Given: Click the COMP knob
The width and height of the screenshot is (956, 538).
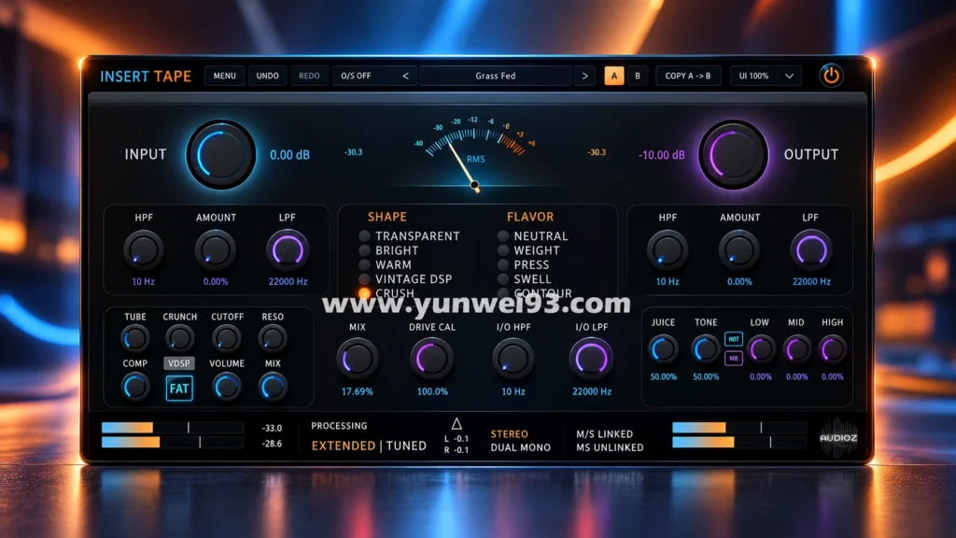Looking at the screenshot, I should [x=134, y=386].
